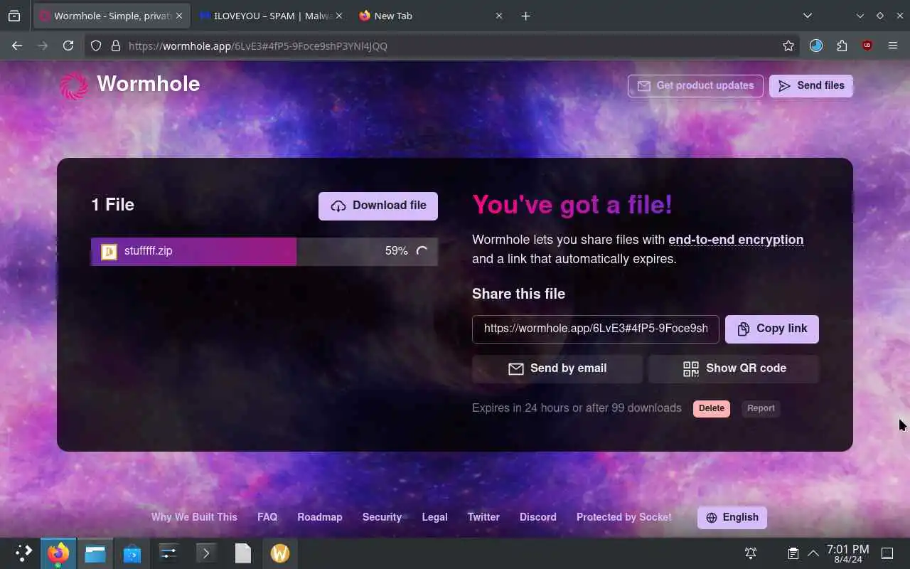Click the Firefox taskbar icon
Viewport: 910px width, 569px height.
click(x=58, y=553)
